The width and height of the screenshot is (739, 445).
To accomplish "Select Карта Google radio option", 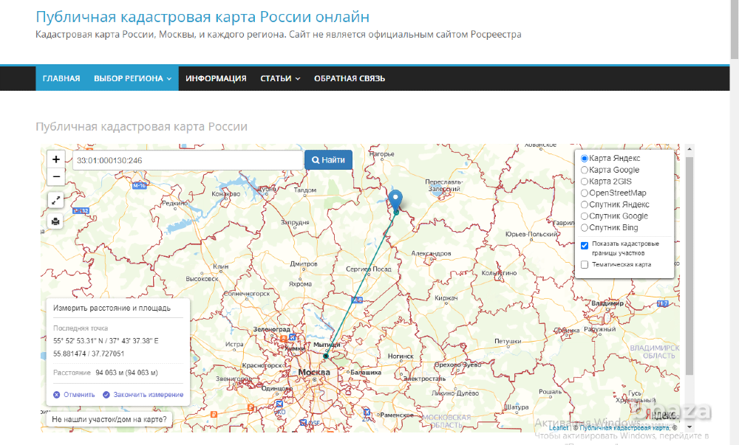I will click(x=585, y=170).
